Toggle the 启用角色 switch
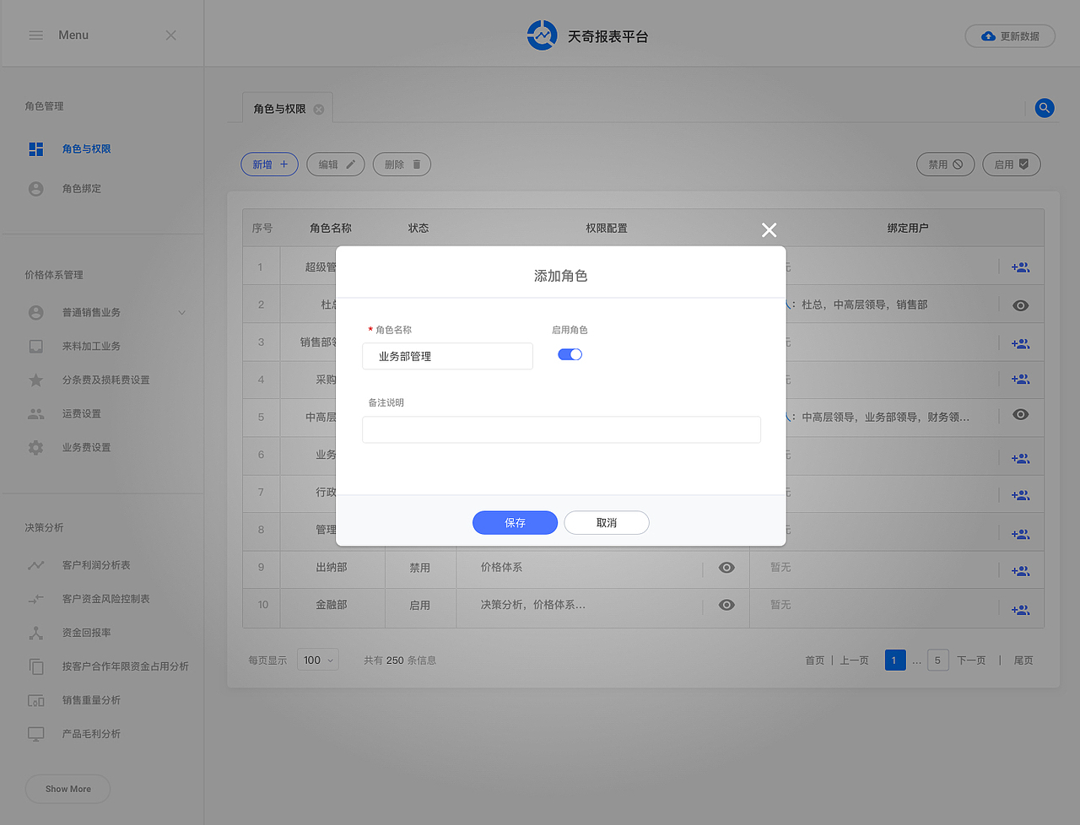Screen dimensions: 1080x825 (x=570, y=354)
